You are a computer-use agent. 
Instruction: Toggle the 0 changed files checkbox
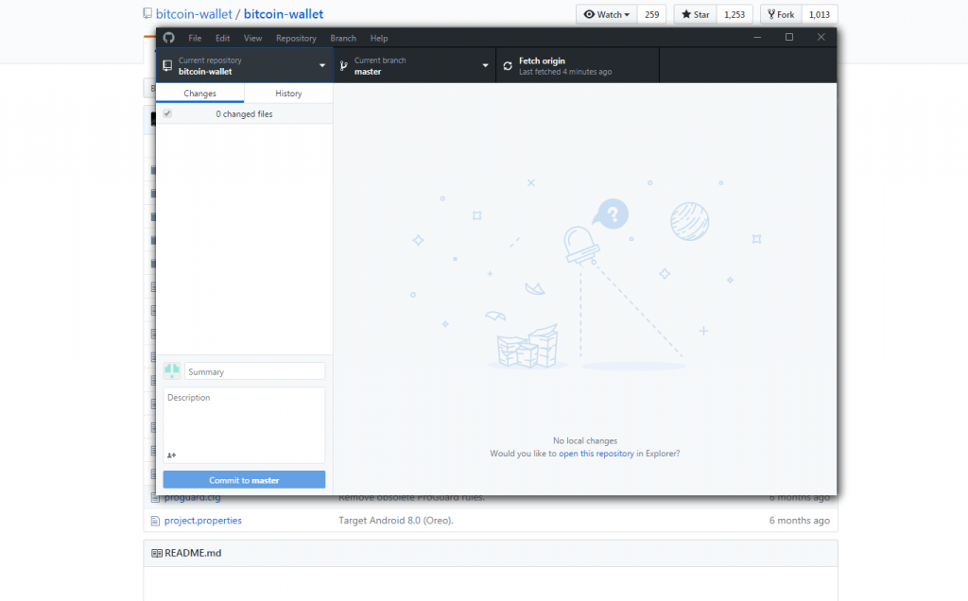coord(167,113)
